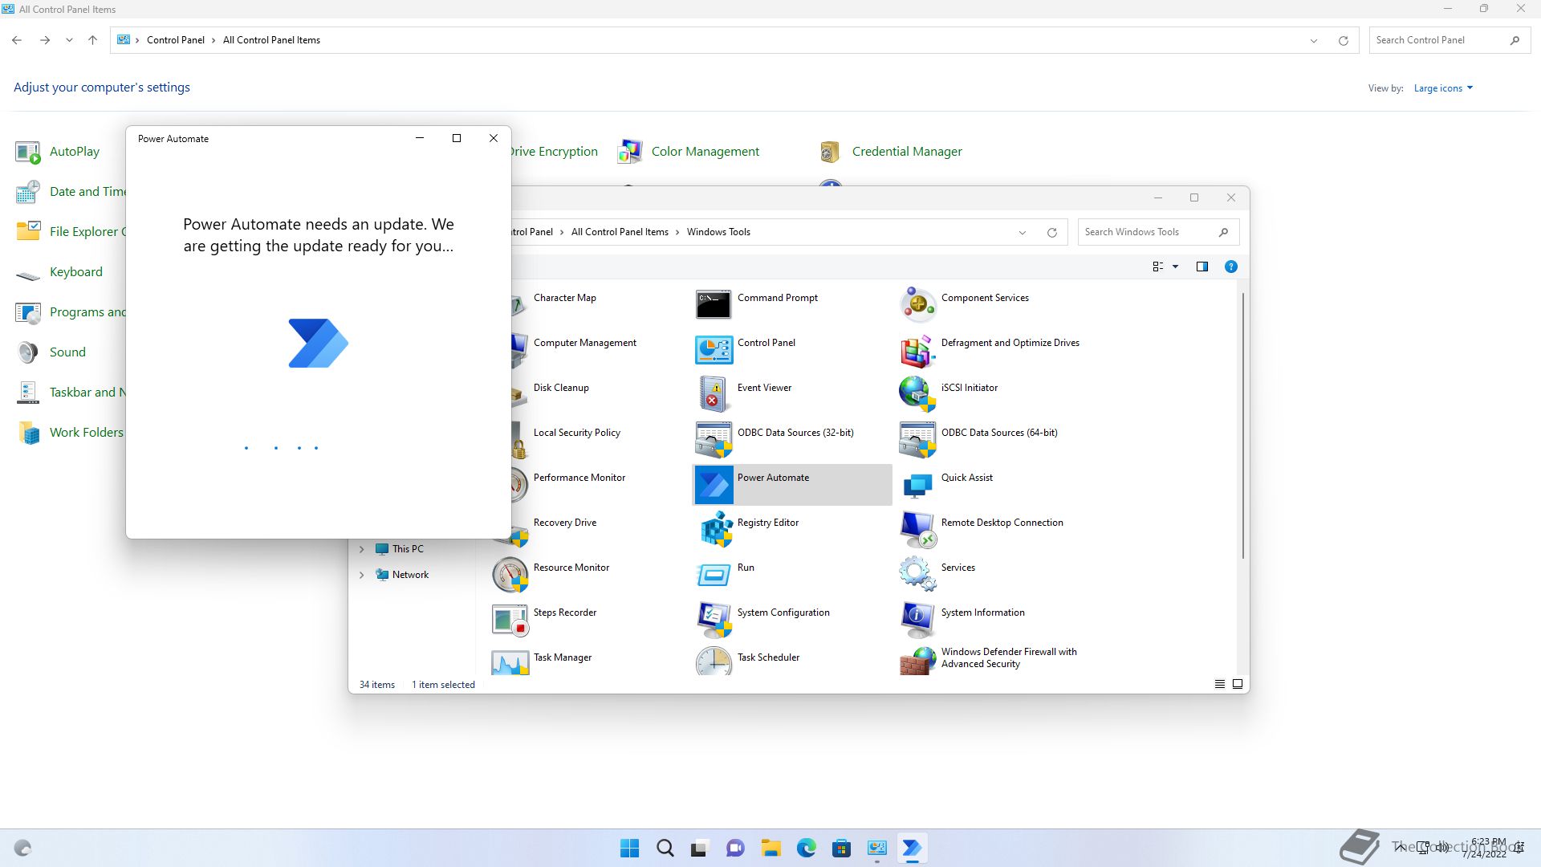Refresh the Control Panel window
This screenshot has width=1541, height=867.
click(x=1344, y=40)
